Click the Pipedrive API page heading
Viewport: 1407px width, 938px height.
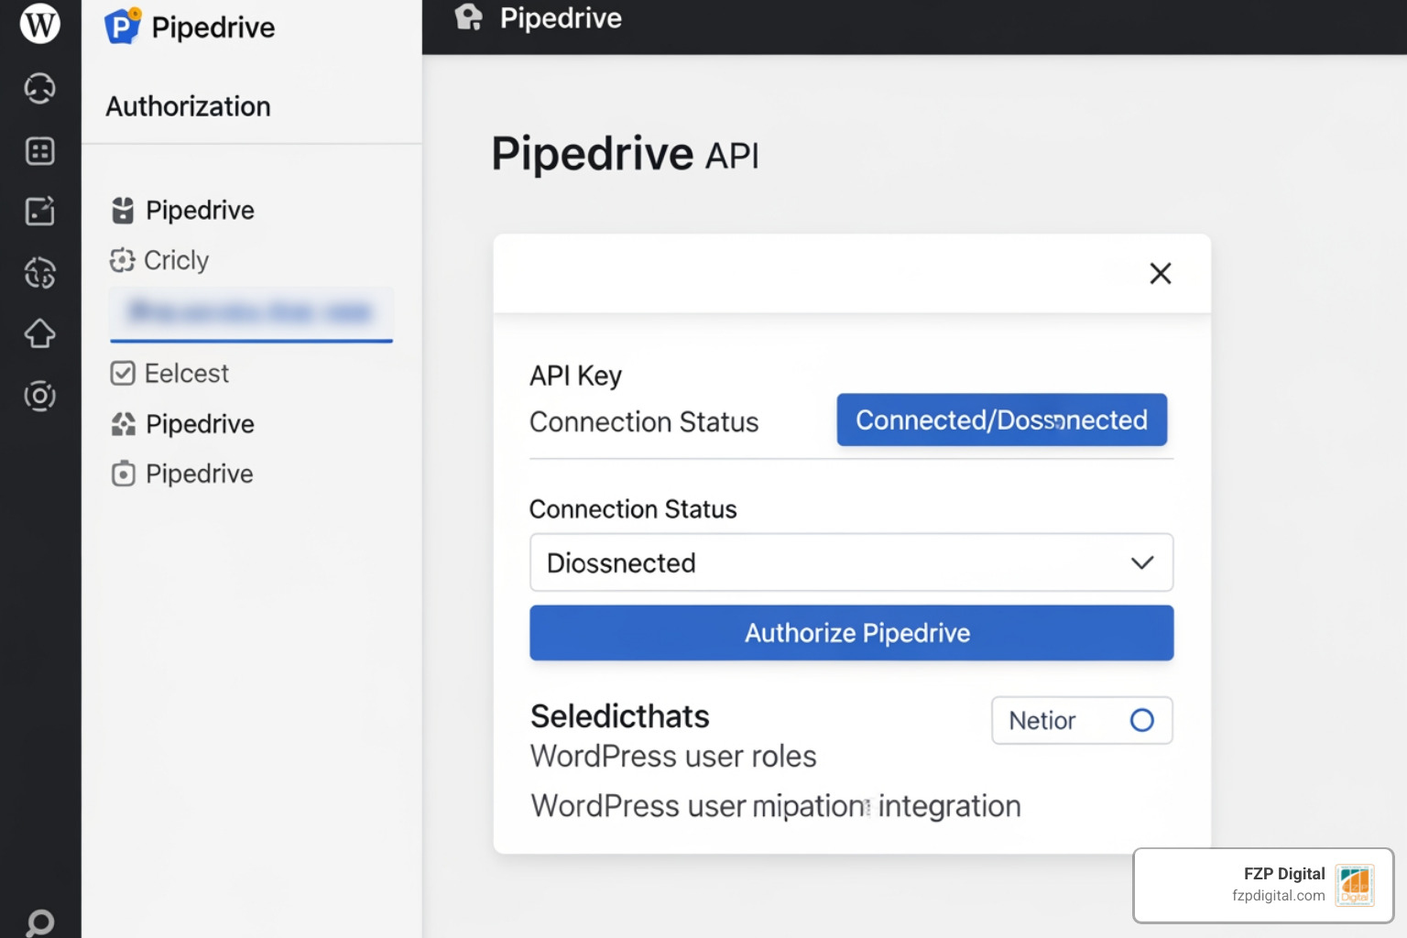tap(625, 153)
